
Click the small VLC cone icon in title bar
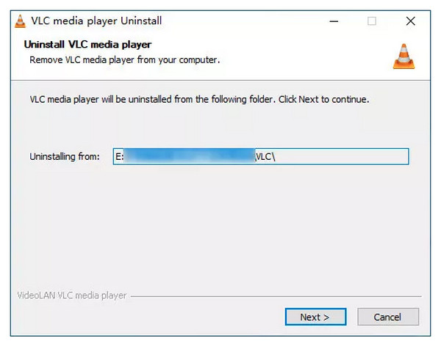coord(20,21)
